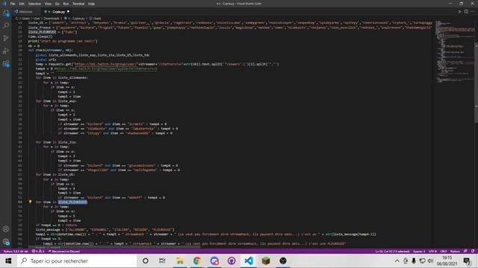Switch to Visual Studio Code taskbar icon
This screenshot has height=268, width=478.
(249, 261)
